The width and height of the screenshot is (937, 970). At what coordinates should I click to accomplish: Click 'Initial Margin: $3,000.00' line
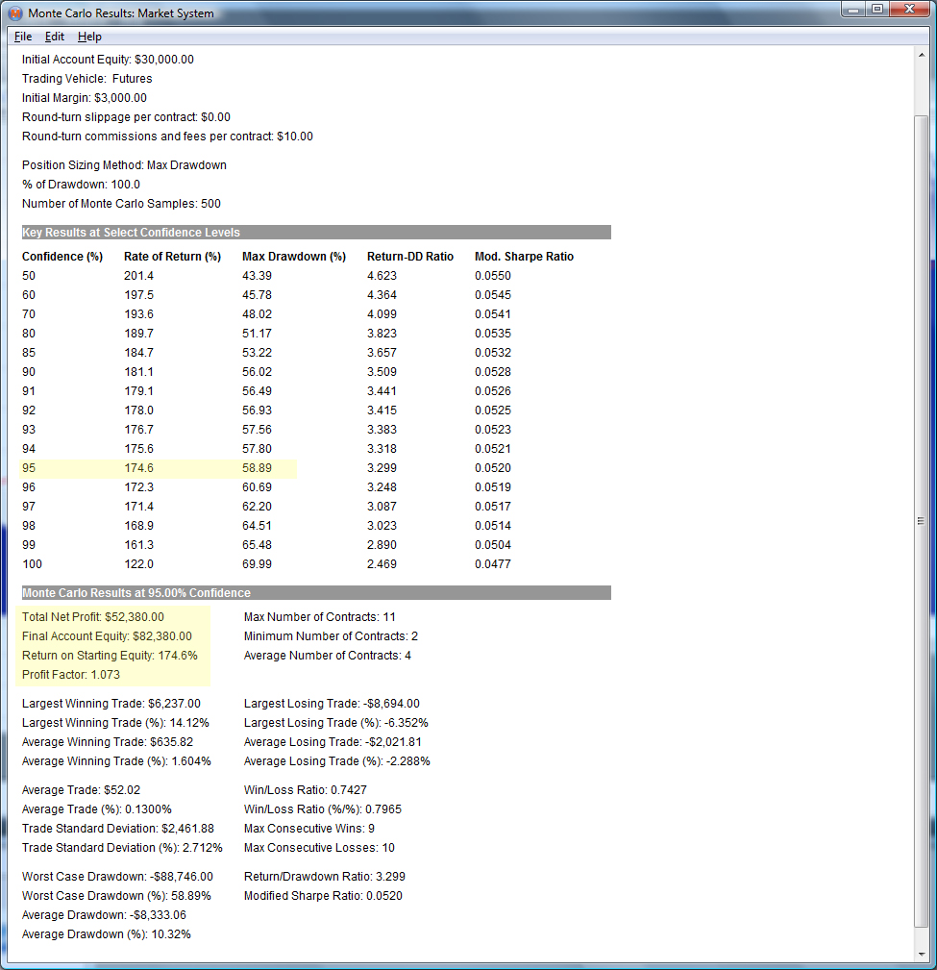click(85, 98)
